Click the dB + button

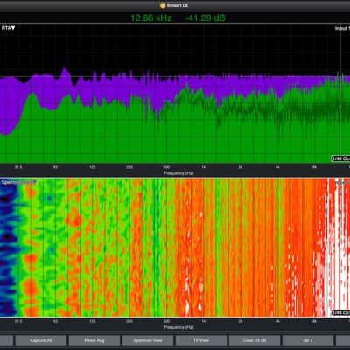308,340
